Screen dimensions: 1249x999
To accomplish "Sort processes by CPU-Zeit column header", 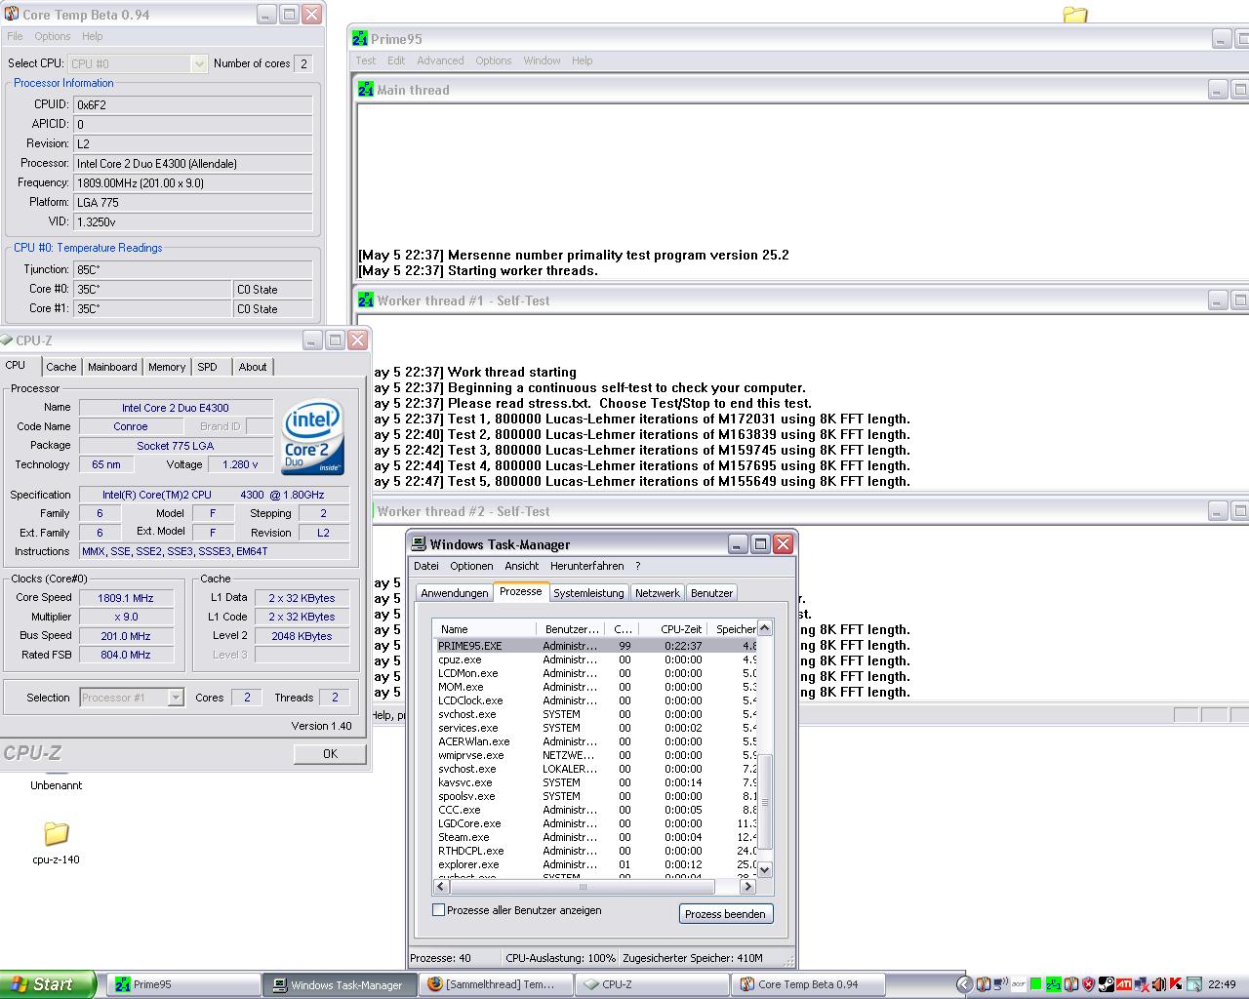I will coord(672,629).
